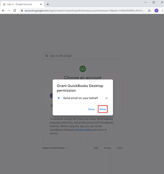Go back using the browser back arrow

(3, 11)
